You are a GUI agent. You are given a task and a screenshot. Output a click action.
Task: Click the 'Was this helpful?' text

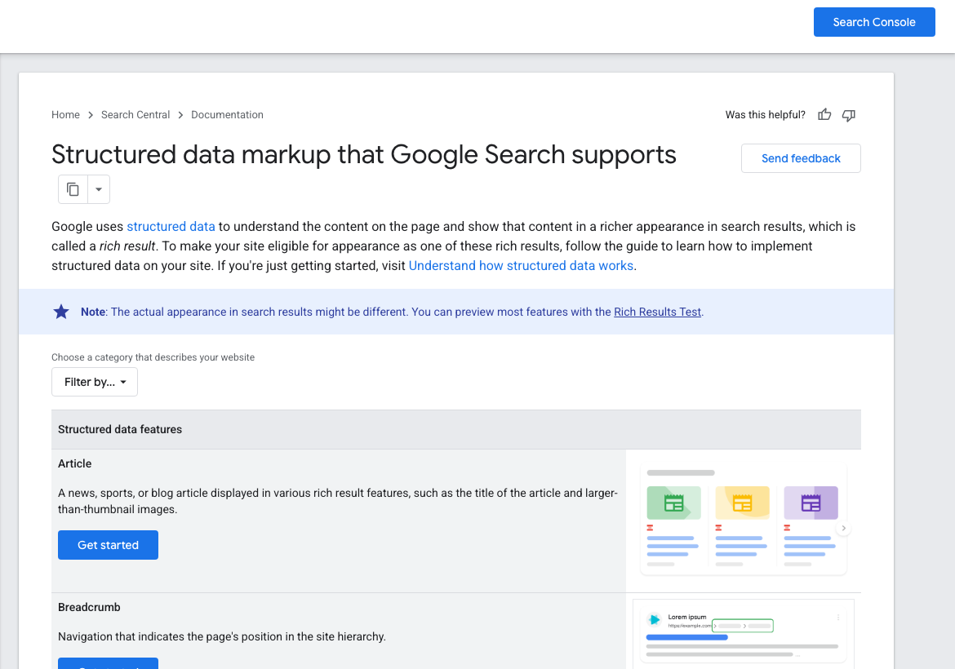(765, 114)
